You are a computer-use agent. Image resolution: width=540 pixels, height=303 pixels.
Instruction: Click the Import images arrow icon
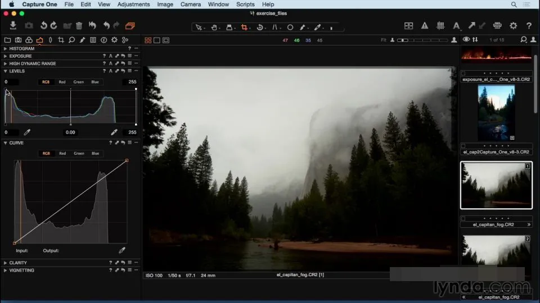tap(13, 25)
